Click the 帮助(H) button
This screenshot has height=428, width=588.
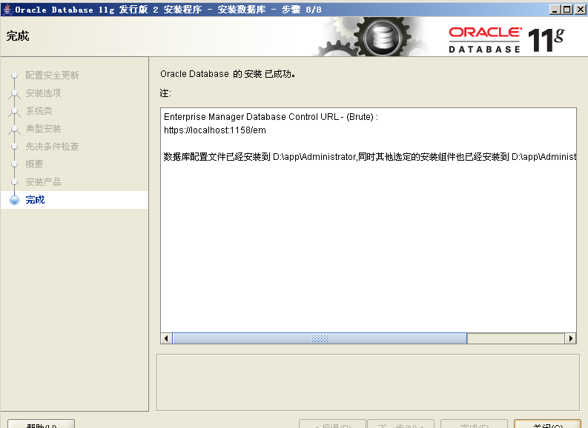(x=42, y=424)
